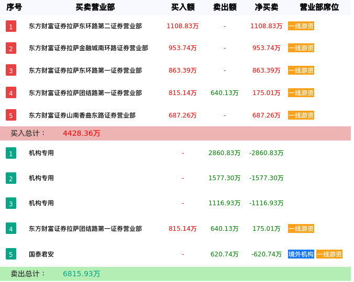354x282 pixels.
Task: Click the 营业部席位 column header
Action: click(x=319, y=7)
